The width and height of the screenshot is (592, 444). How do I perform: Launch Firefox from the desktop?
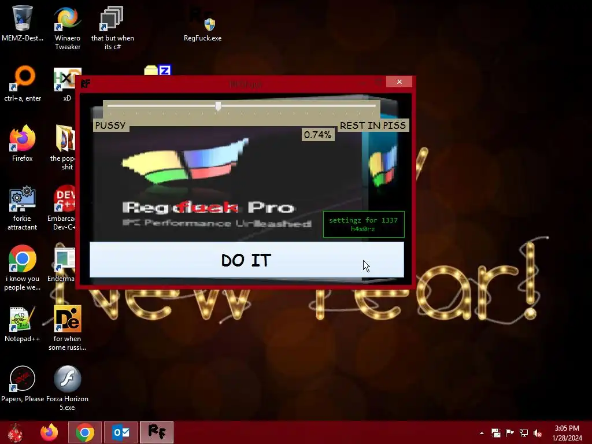pos(23,143)
